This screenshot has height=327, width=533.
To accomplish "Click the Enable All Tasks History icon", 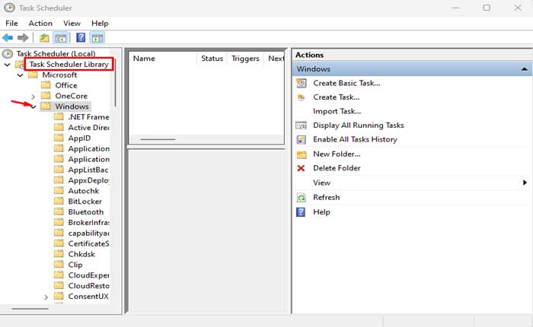I will [302, 140].
